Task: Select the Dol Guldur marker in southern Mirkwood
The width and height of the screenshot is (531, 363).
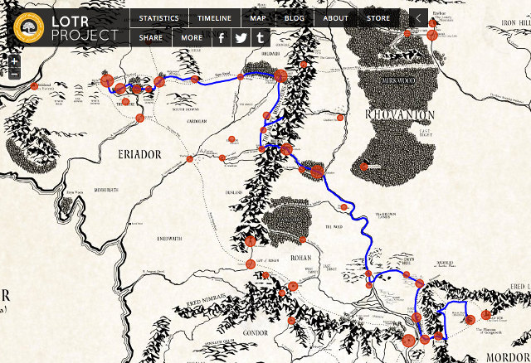Action: [x=364, y=167]
